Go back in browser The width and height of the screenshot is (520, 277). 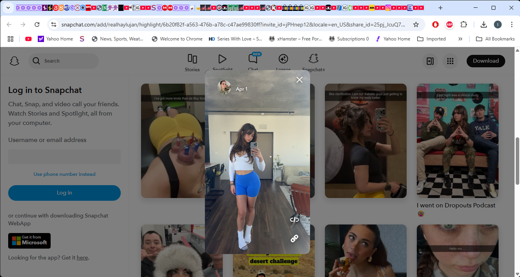(x=9, y=25)
